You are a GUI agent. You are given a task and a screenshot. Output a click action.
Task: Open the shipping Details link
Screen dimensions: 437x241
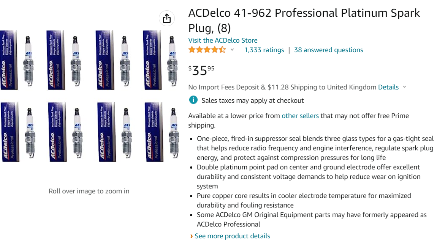pos(388,87)
